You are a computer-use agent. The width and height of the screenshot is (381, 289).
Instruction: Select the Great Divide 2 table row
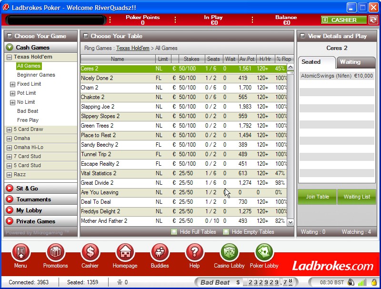(x=184, y=183)
